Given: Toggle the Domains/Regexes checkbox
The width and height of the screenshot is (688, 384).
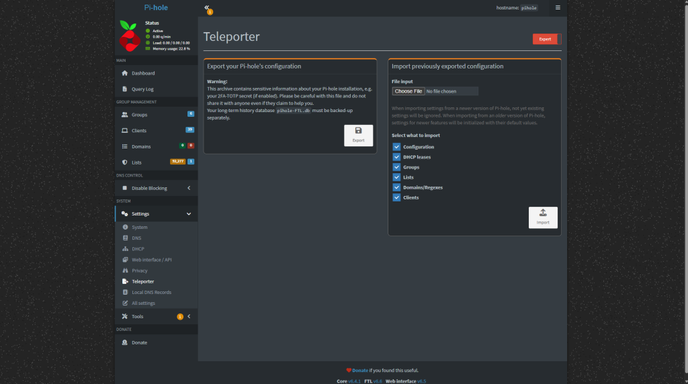Looking at the screenshot, I should pyautogui.click(x=396, y=187).
